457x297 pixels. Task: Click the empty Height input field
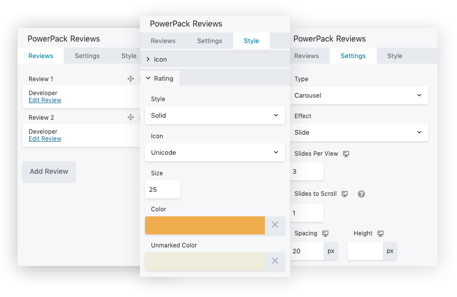365,251
